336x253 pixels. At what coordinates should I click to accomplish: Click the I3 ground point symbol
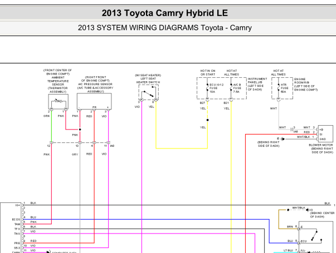(308, 210)
